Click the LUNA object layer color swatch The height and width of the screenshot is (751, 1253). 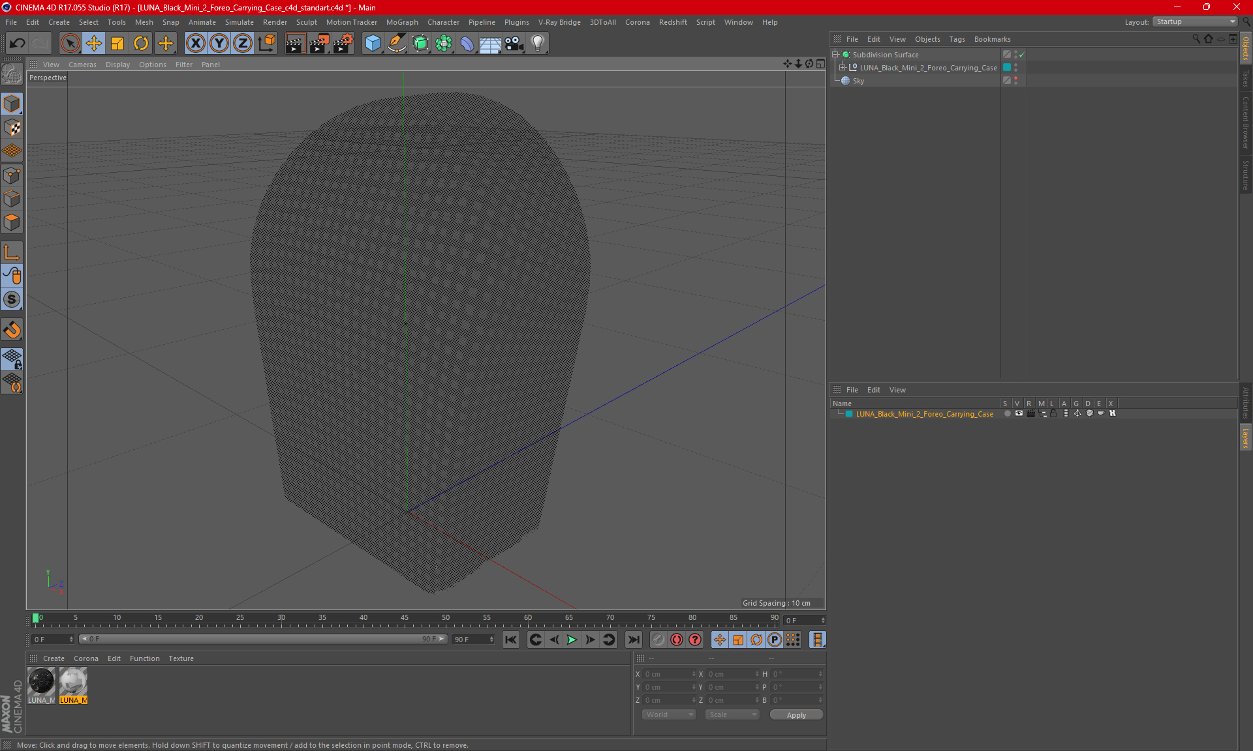(x=1007, y=68)
